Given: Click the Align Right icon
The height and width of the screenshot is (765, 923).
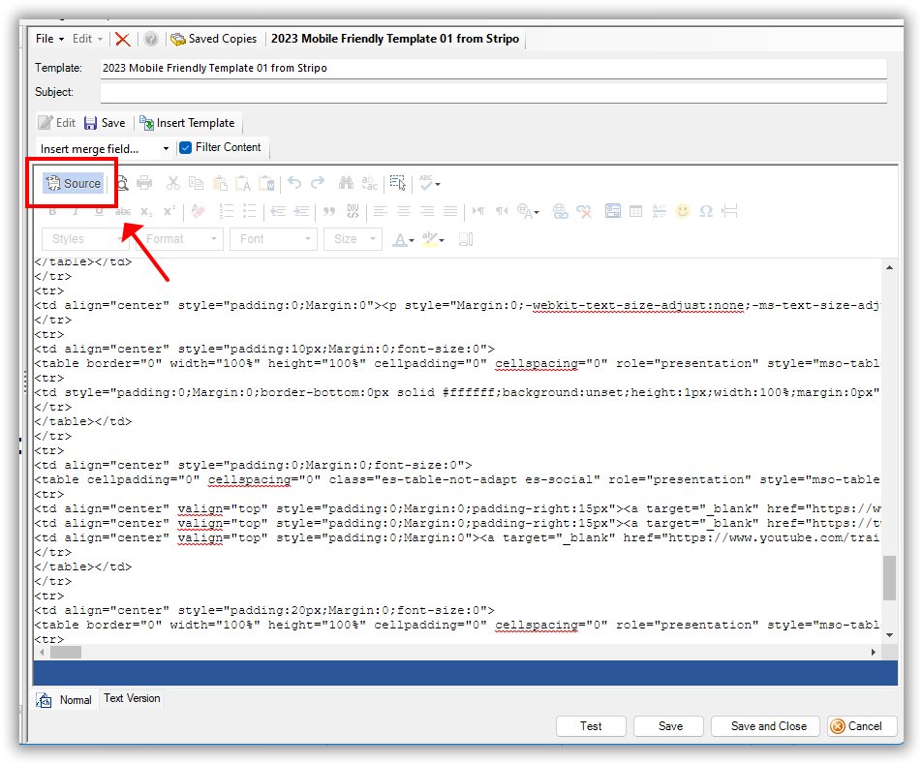Looking at the screenshot, I should point(427,211).
